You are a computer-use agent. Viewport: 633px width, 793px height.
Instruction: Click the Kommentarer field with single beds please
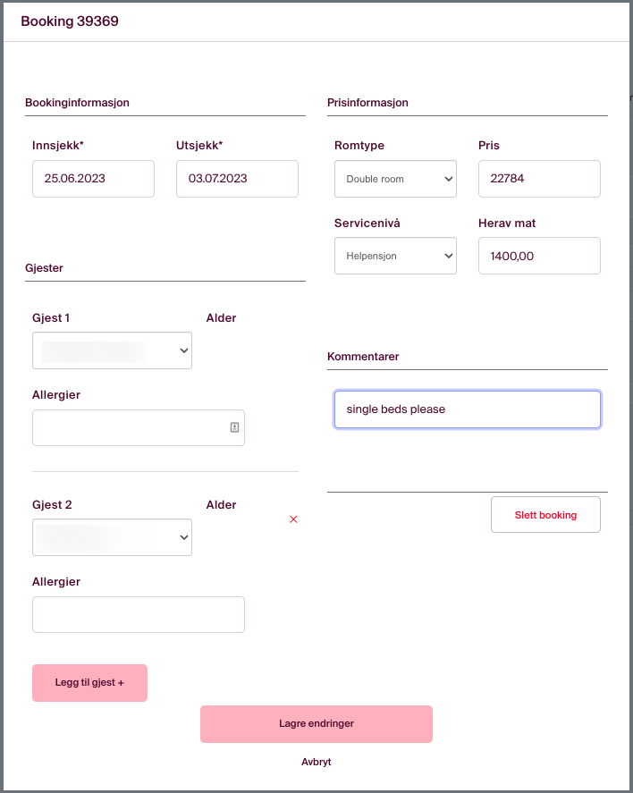coord(468,409)
